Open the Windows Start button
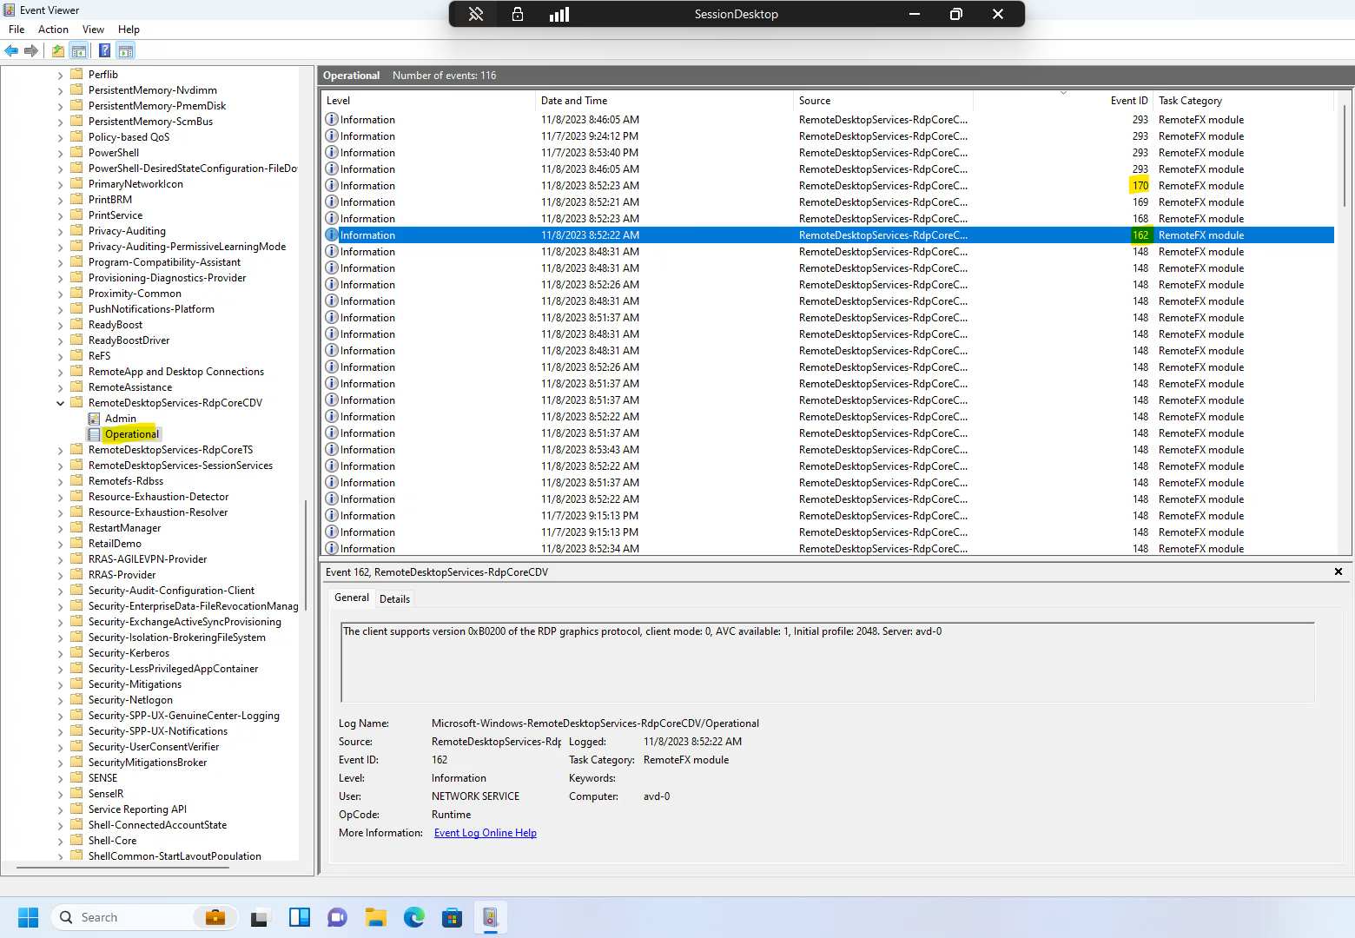The height and width of the screenshot is (938, 1355). (x=28, y=917)
